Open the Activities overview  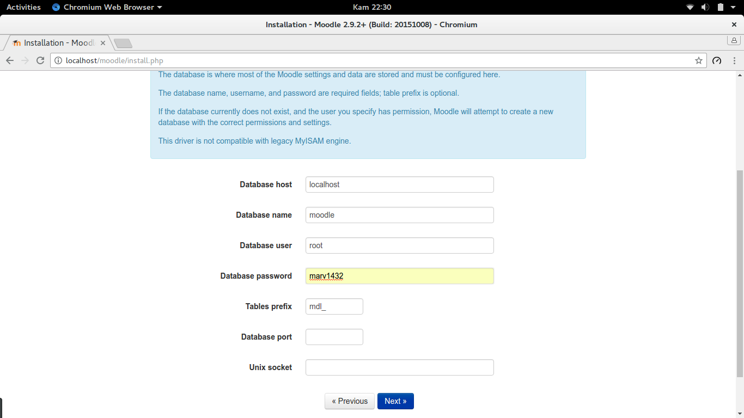tap(23, 7)
